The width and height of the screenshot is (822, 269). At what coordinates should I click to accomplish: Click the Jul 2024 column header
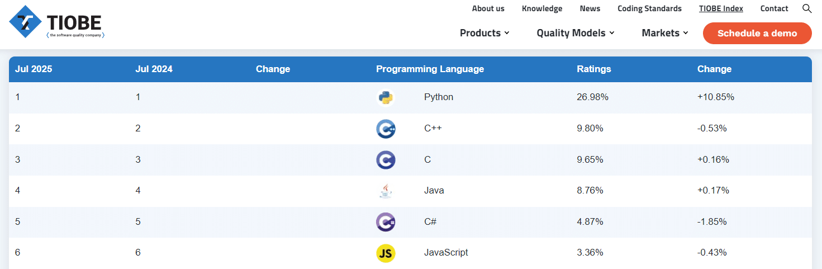point(154,69)
